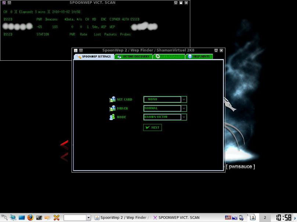Click the SpoonWep 2 window menu icon in its title bar
The height and width of the screenshot is (222, 297).
[76, 50]
